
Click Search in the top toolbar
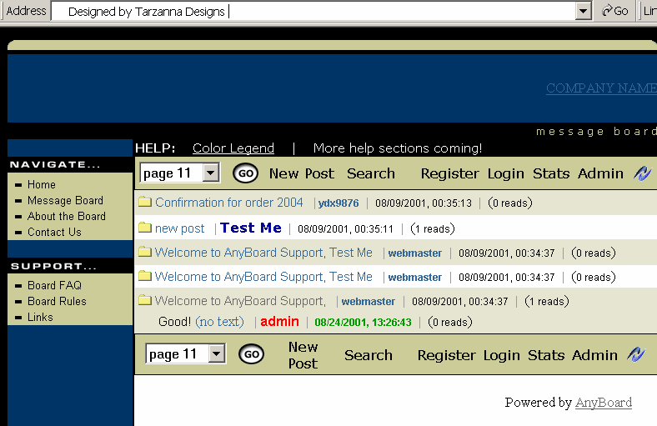tap(371, 173)
